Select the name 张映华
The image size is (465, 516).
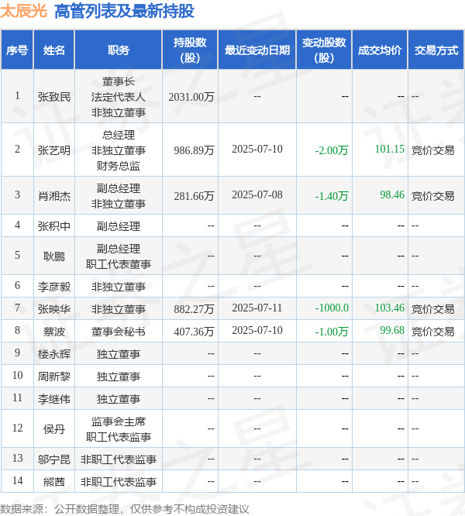click(54, 309)
